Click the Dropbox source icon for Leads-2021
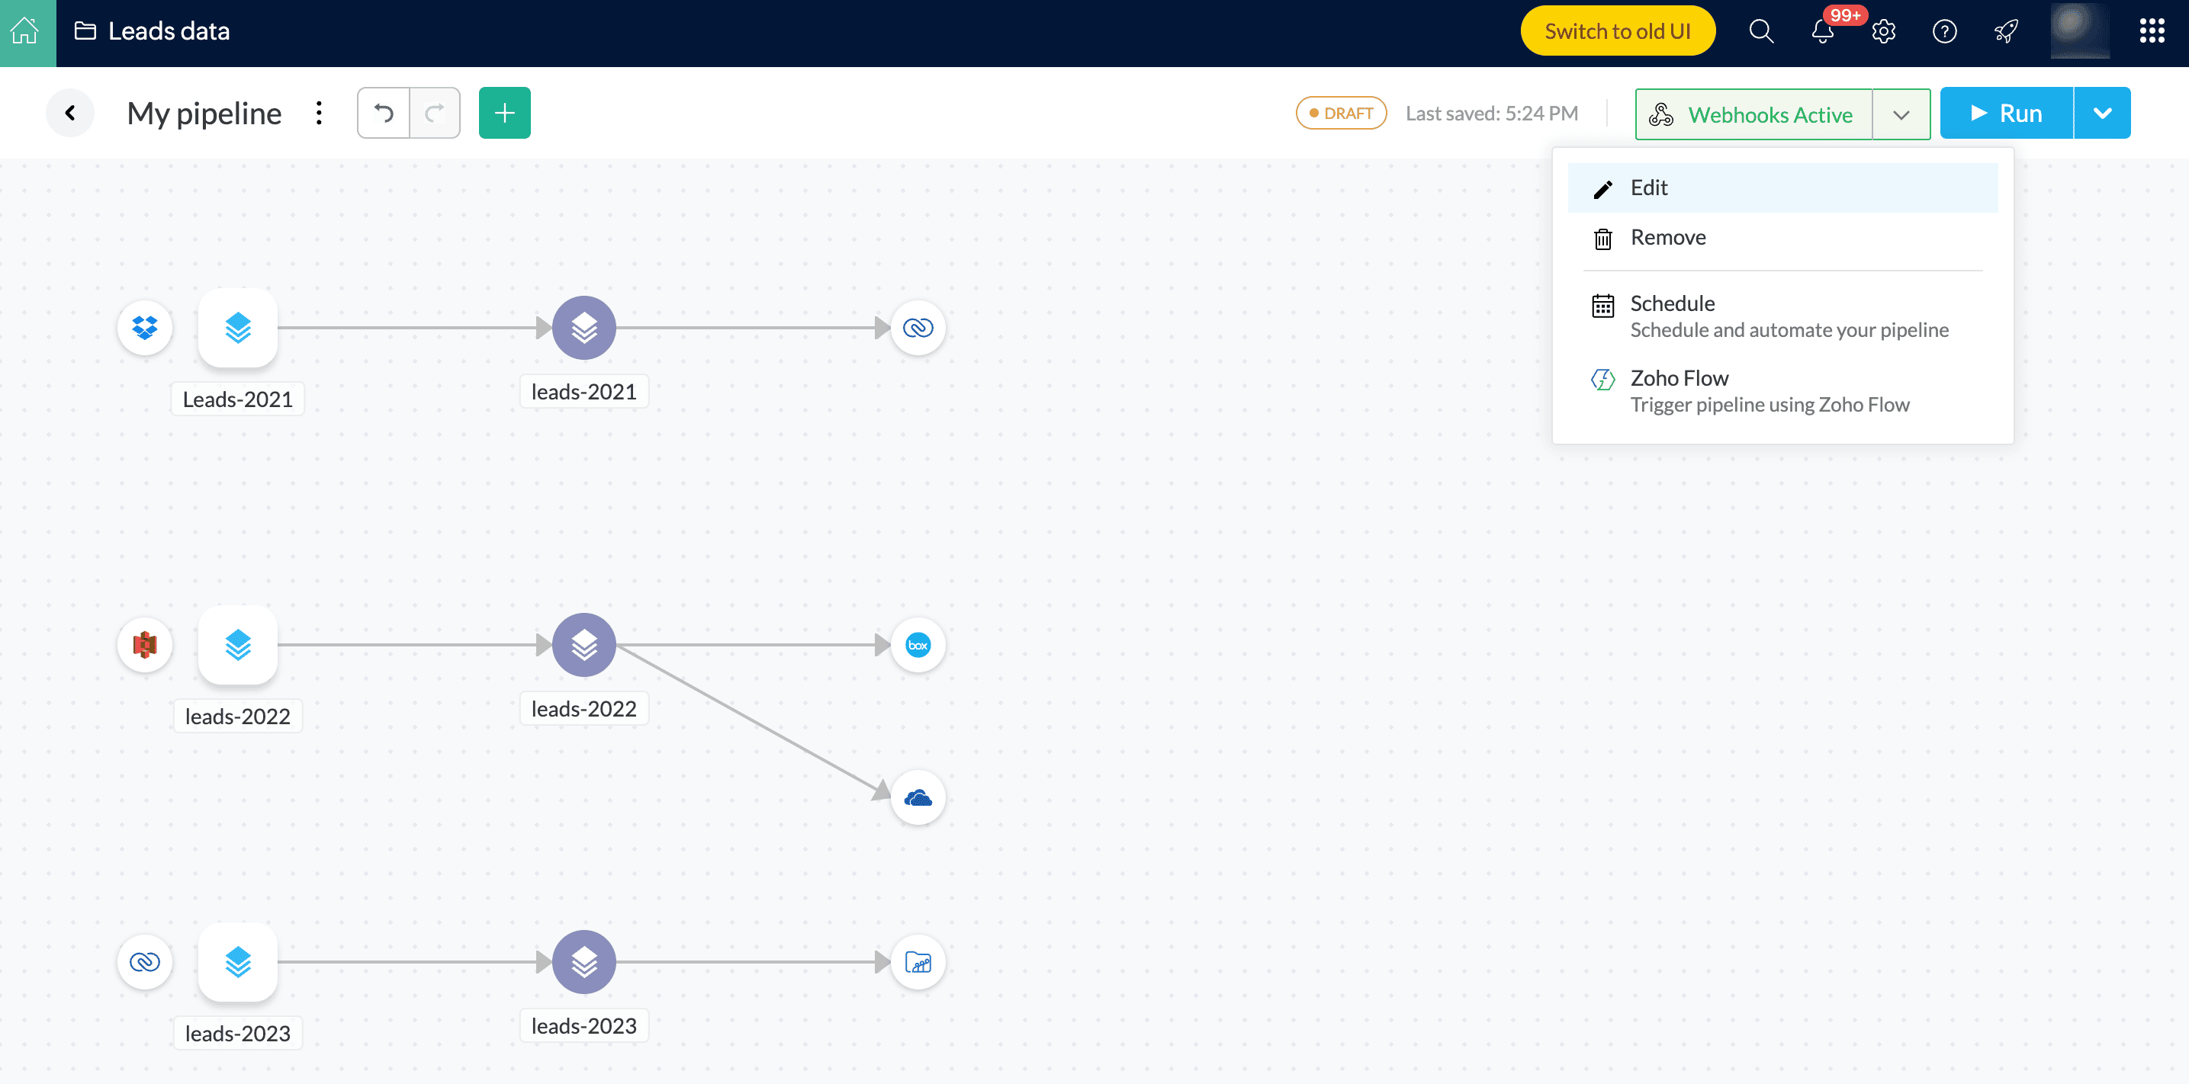Screen dimensions: 2189x1084 pyautogui.click(x=144, y=327)
